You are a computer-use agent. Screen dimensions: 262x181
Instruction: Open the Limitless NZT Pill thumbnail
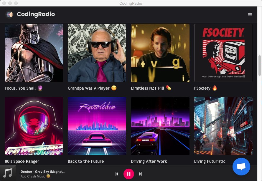[x=160, y=53]
